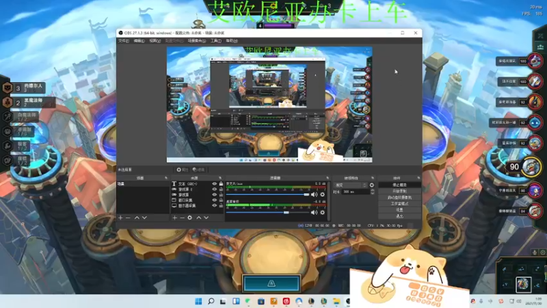
Task: Unlock the 文本 (GDI+) source lock
Action: click(x=221, y=183)
